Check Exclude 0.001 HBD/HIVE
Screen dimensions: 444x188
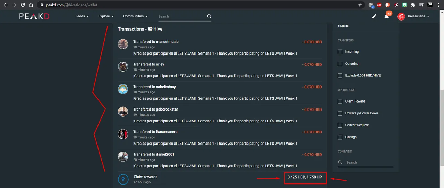click(340, 75)
